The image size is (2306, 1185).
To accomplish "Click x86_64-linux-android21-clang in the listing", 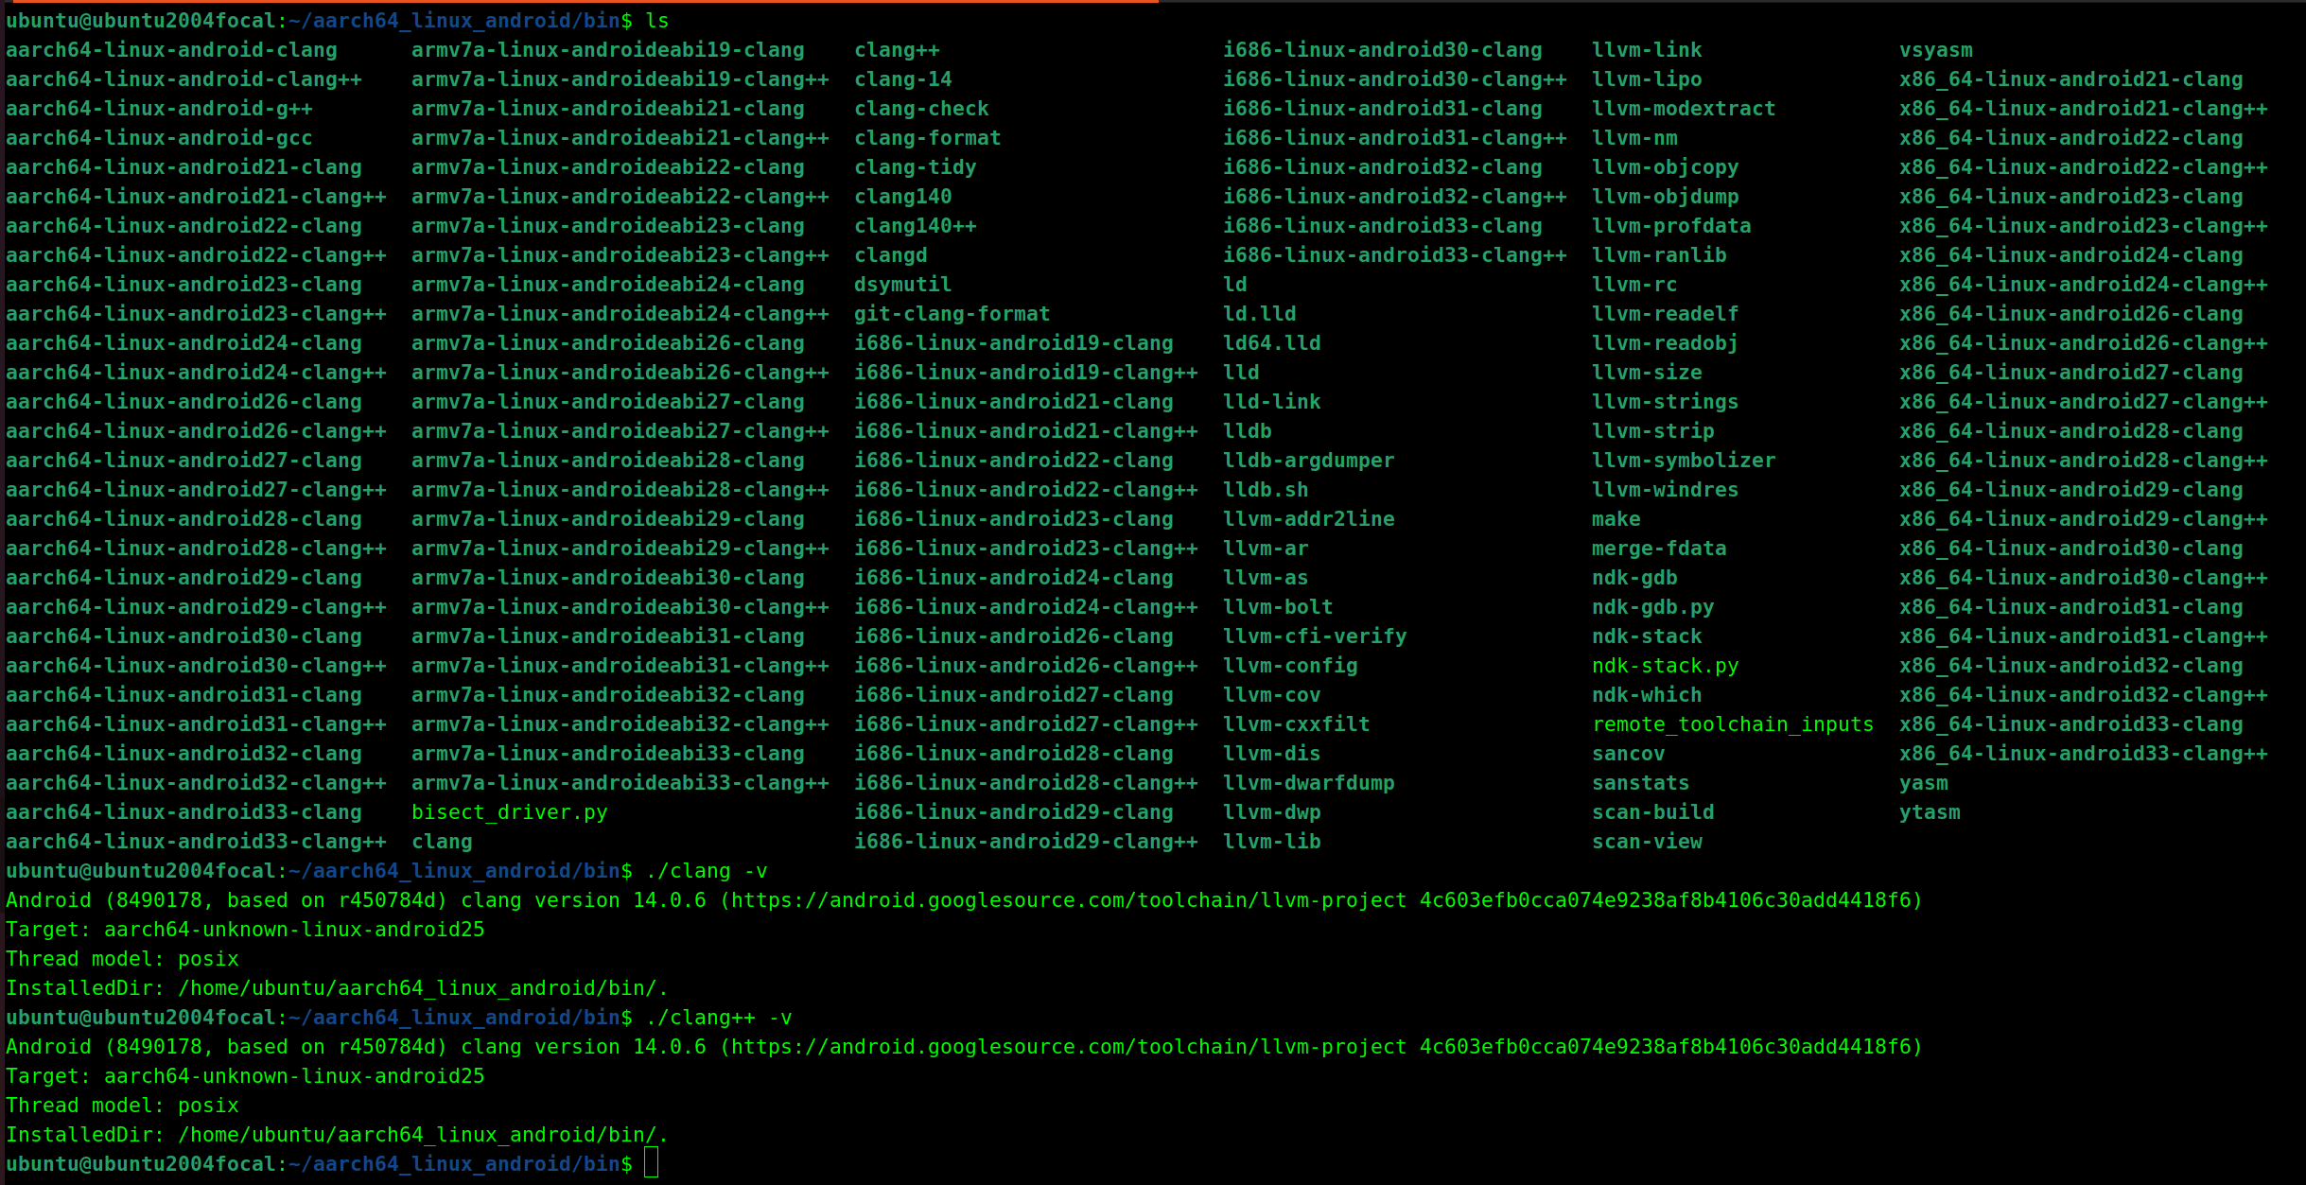I will pos(2070,79).
